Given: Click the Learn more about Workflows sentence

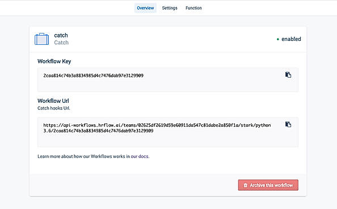Looking at the screenshot, I should click(x=93, y=157).
